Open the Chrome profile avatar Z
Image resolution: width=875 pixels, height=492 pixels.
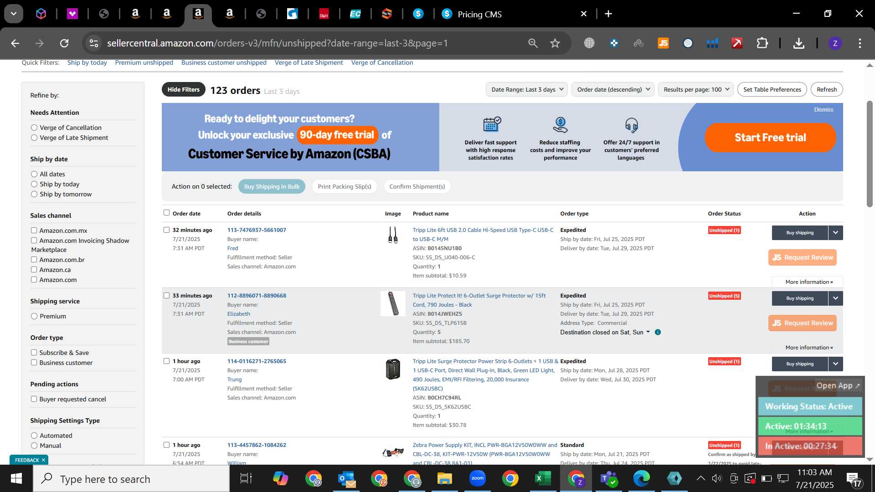click(835, 43)
